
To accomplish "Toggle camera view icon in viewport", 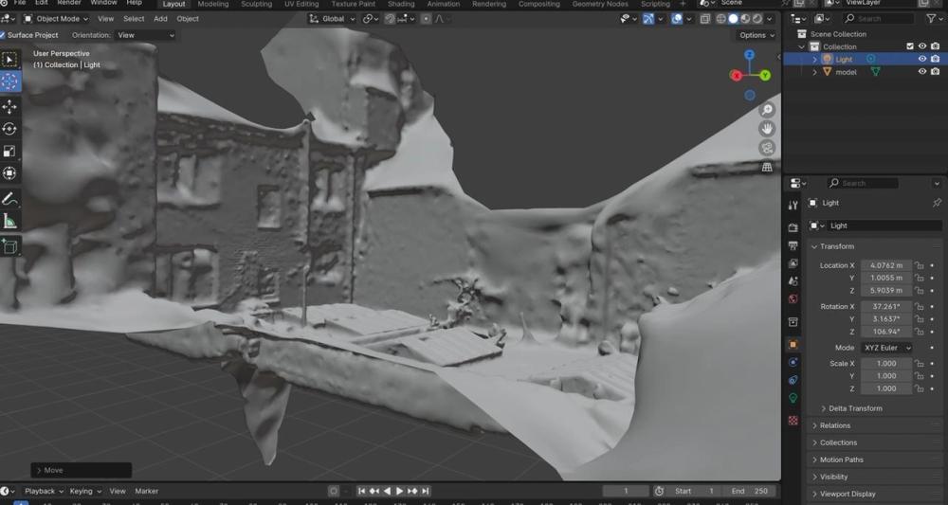I will [767, 148].
